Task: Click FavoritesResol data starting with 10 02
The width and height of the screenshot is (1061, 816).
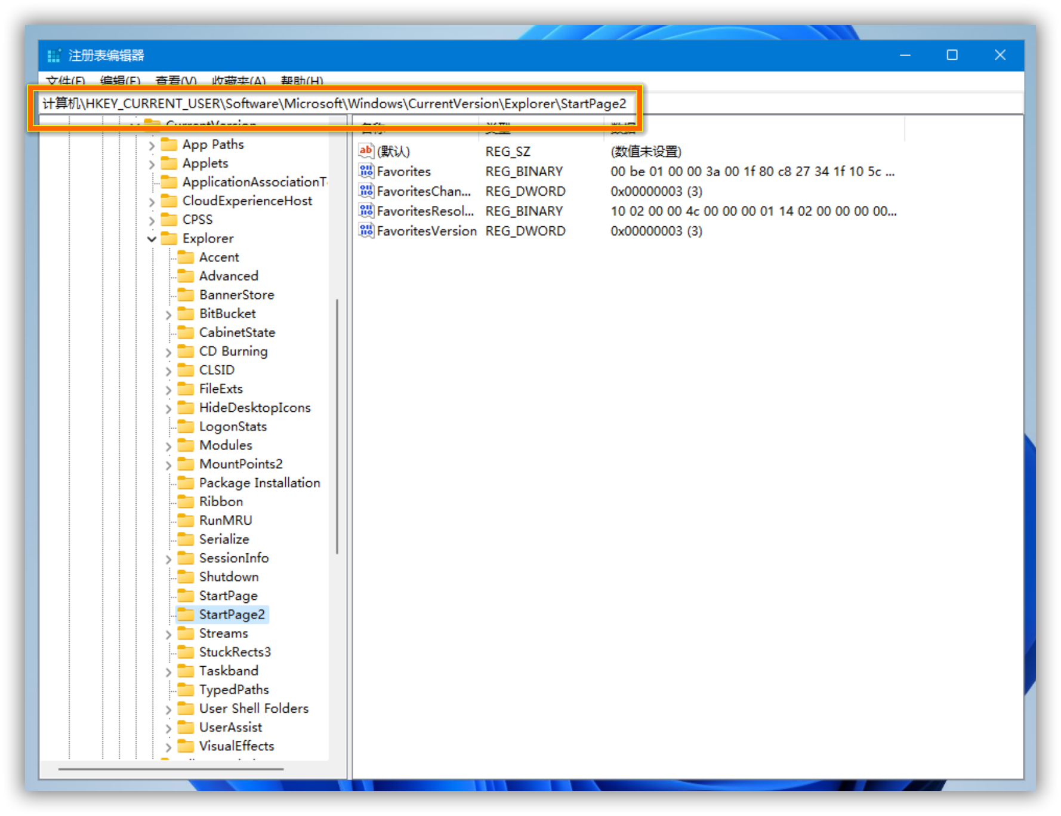Action: [753, 211]
